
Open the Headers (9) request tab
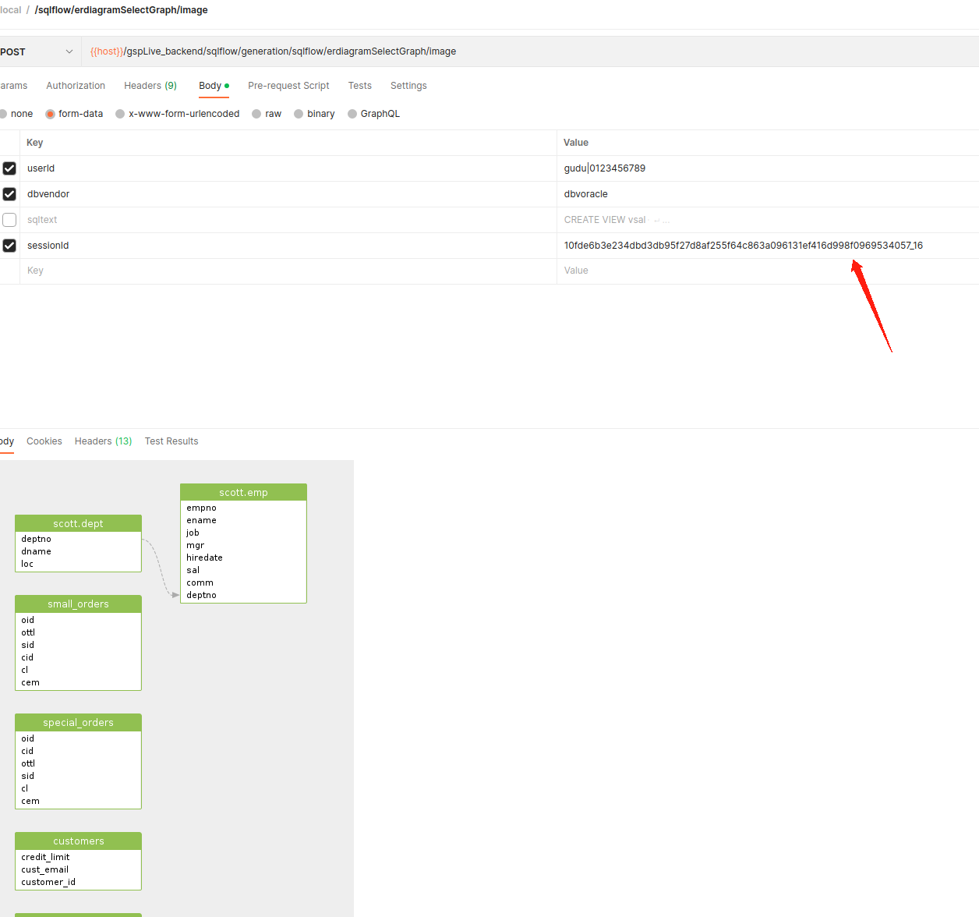[150, 86]
